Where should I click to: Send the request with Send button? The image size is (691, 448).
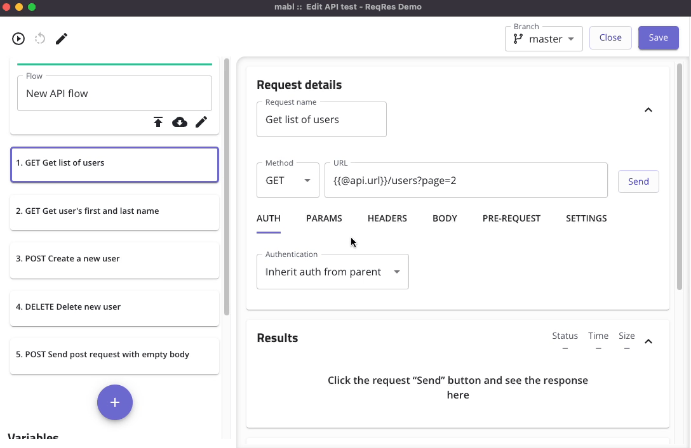point(638,181)
